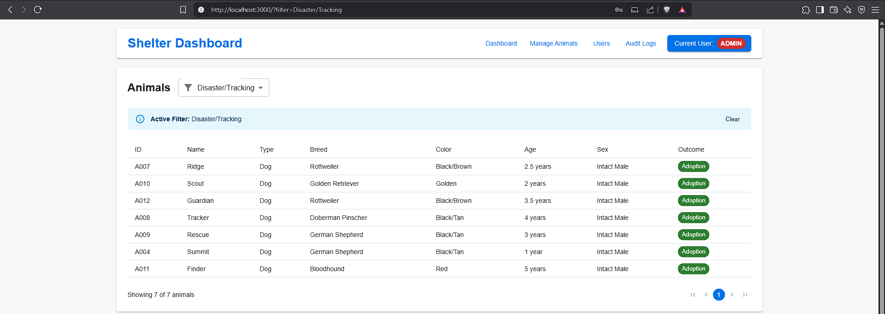This screenshot has height=314, width=885.
Task: Open Leo AI sparkle icon
Action: (x=848, y=10)
